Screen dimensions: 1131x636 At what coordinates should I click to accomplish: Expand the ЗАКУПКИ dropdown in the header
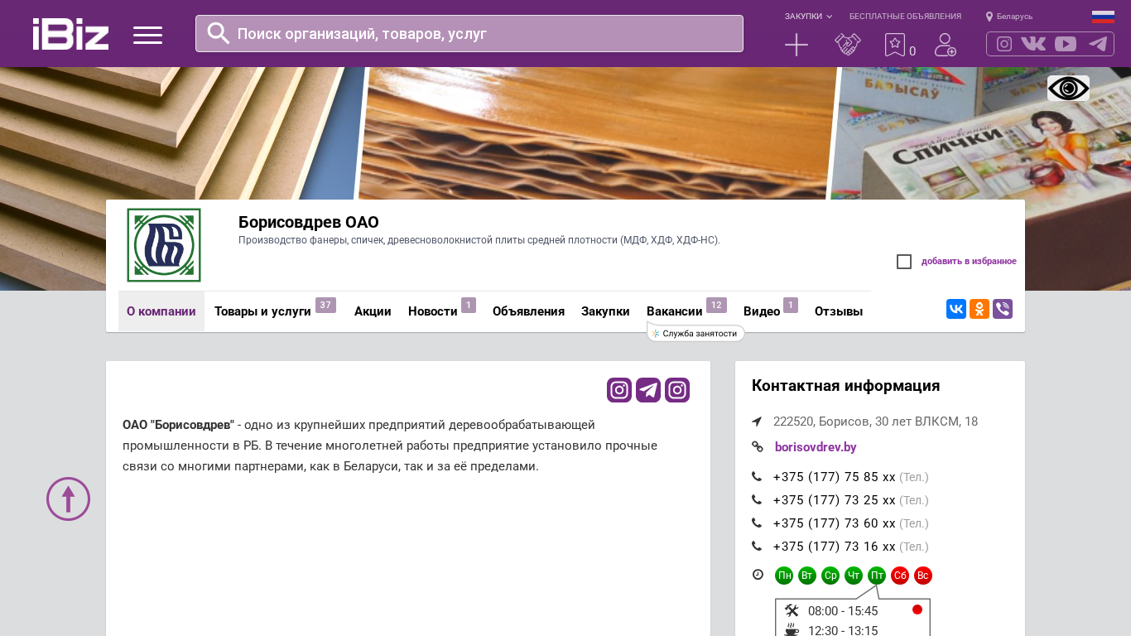click(809, 17)
